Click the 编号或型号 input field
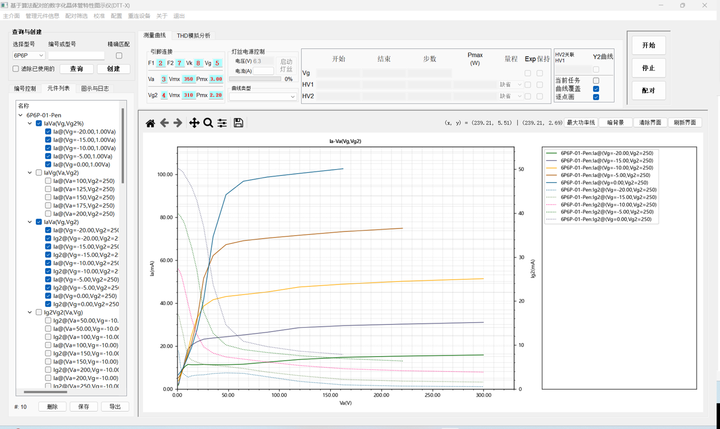 pos(76,55)
